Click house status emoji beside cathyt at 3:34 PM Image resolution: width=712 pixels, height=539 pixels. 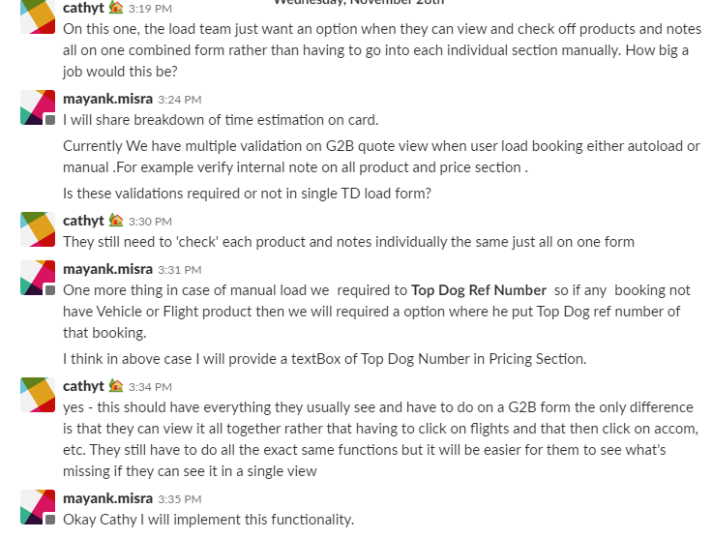click(116, 386)
